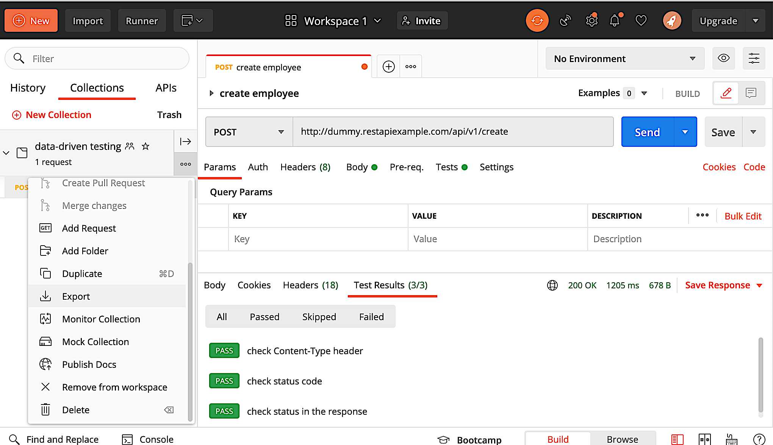This screenshot has height=445, width=773.
Task: Open Bootcamp graduation cap icon
Action: point(443,439)
